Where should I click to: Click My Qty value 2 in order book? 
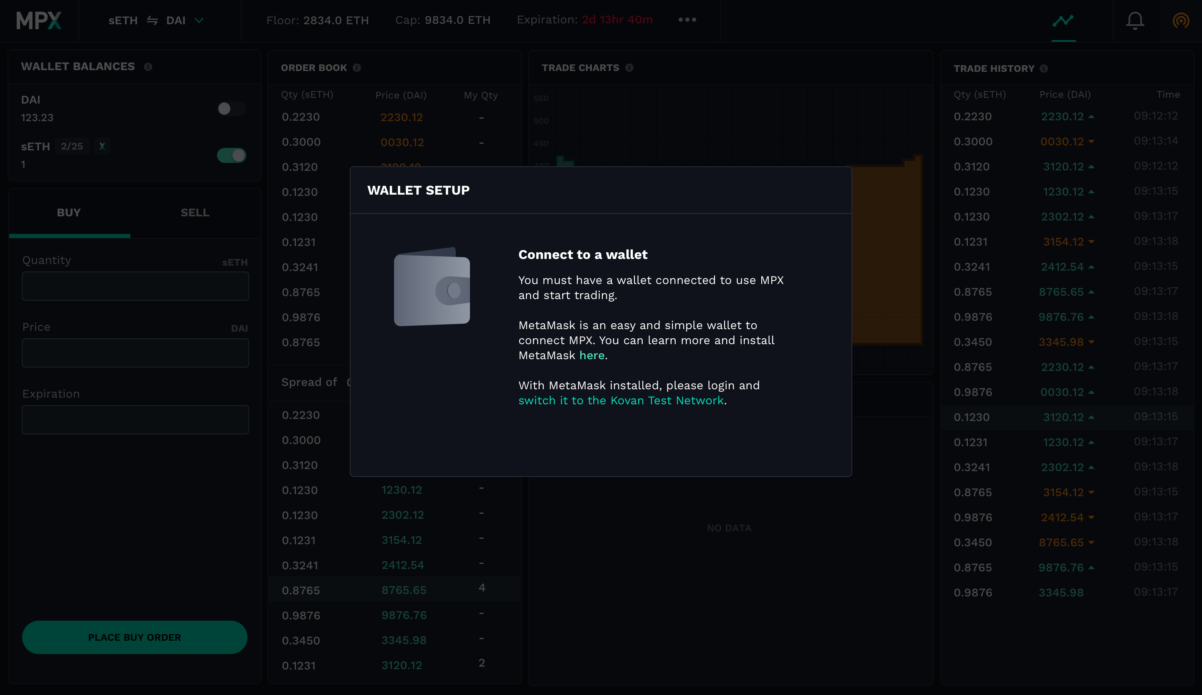[x=482, y=662]
